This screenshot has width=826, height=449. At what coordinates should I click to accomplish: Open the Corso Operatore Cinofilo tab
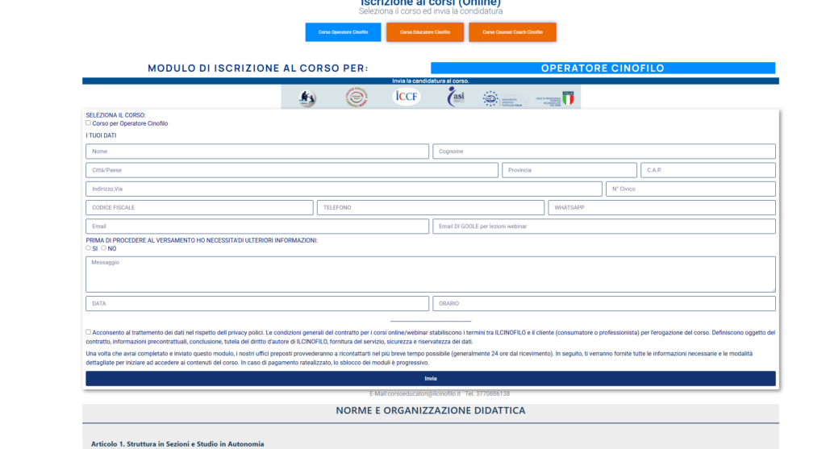pyautogui.click(x=343, y=32)
